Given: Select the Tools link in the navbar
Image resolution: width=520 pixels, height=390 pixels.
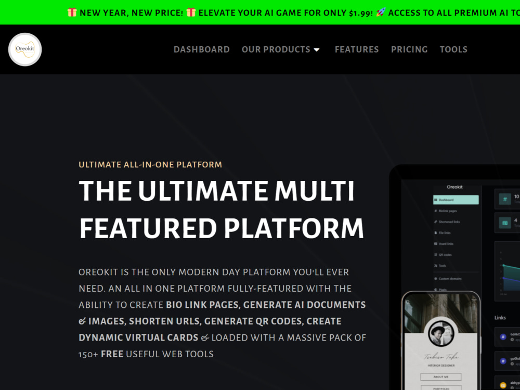Looking at the screenshot, I should pos(453,49).
